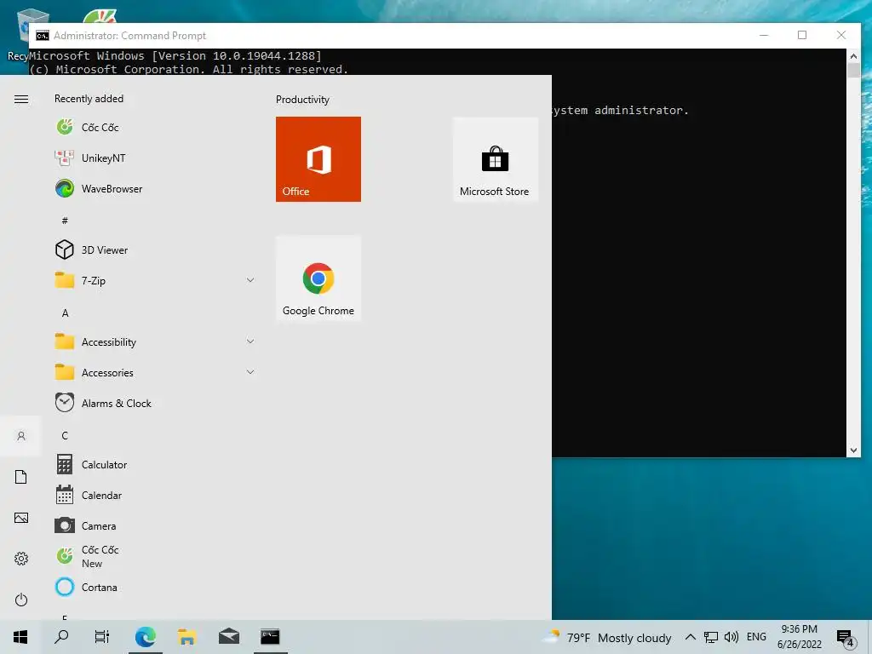
Task: Open taskbar Search magnifier
Action: click(x=61, y=637)
